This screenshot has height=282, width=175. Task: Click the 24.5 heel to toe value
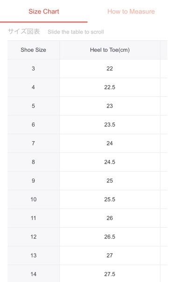point(110,162)
